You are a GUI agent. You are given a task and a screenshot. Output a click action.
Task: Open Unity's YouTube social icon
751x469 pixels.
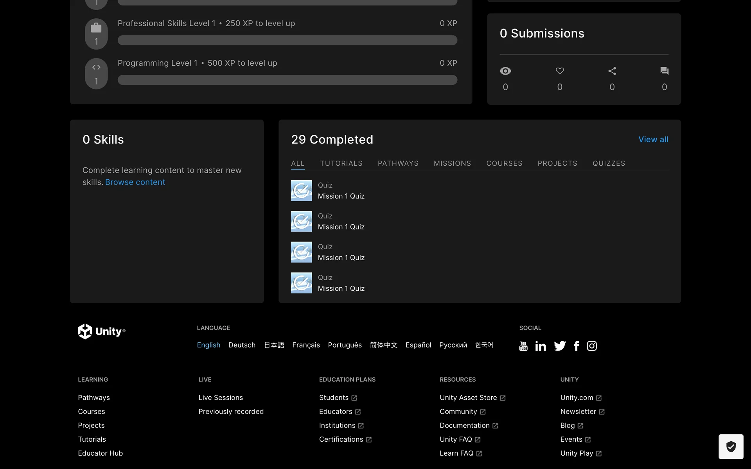tap(523, 346)
